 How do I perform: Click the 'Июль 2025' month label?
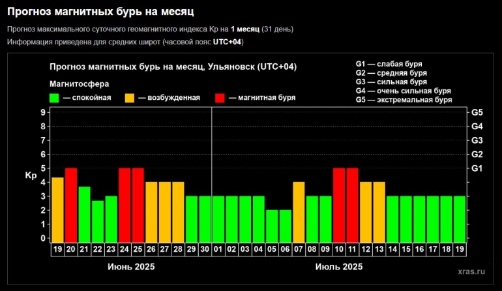339,266
